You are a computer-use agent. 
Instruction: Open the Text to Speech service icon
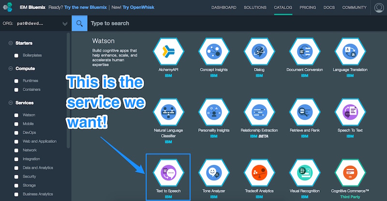pos(168,172)
